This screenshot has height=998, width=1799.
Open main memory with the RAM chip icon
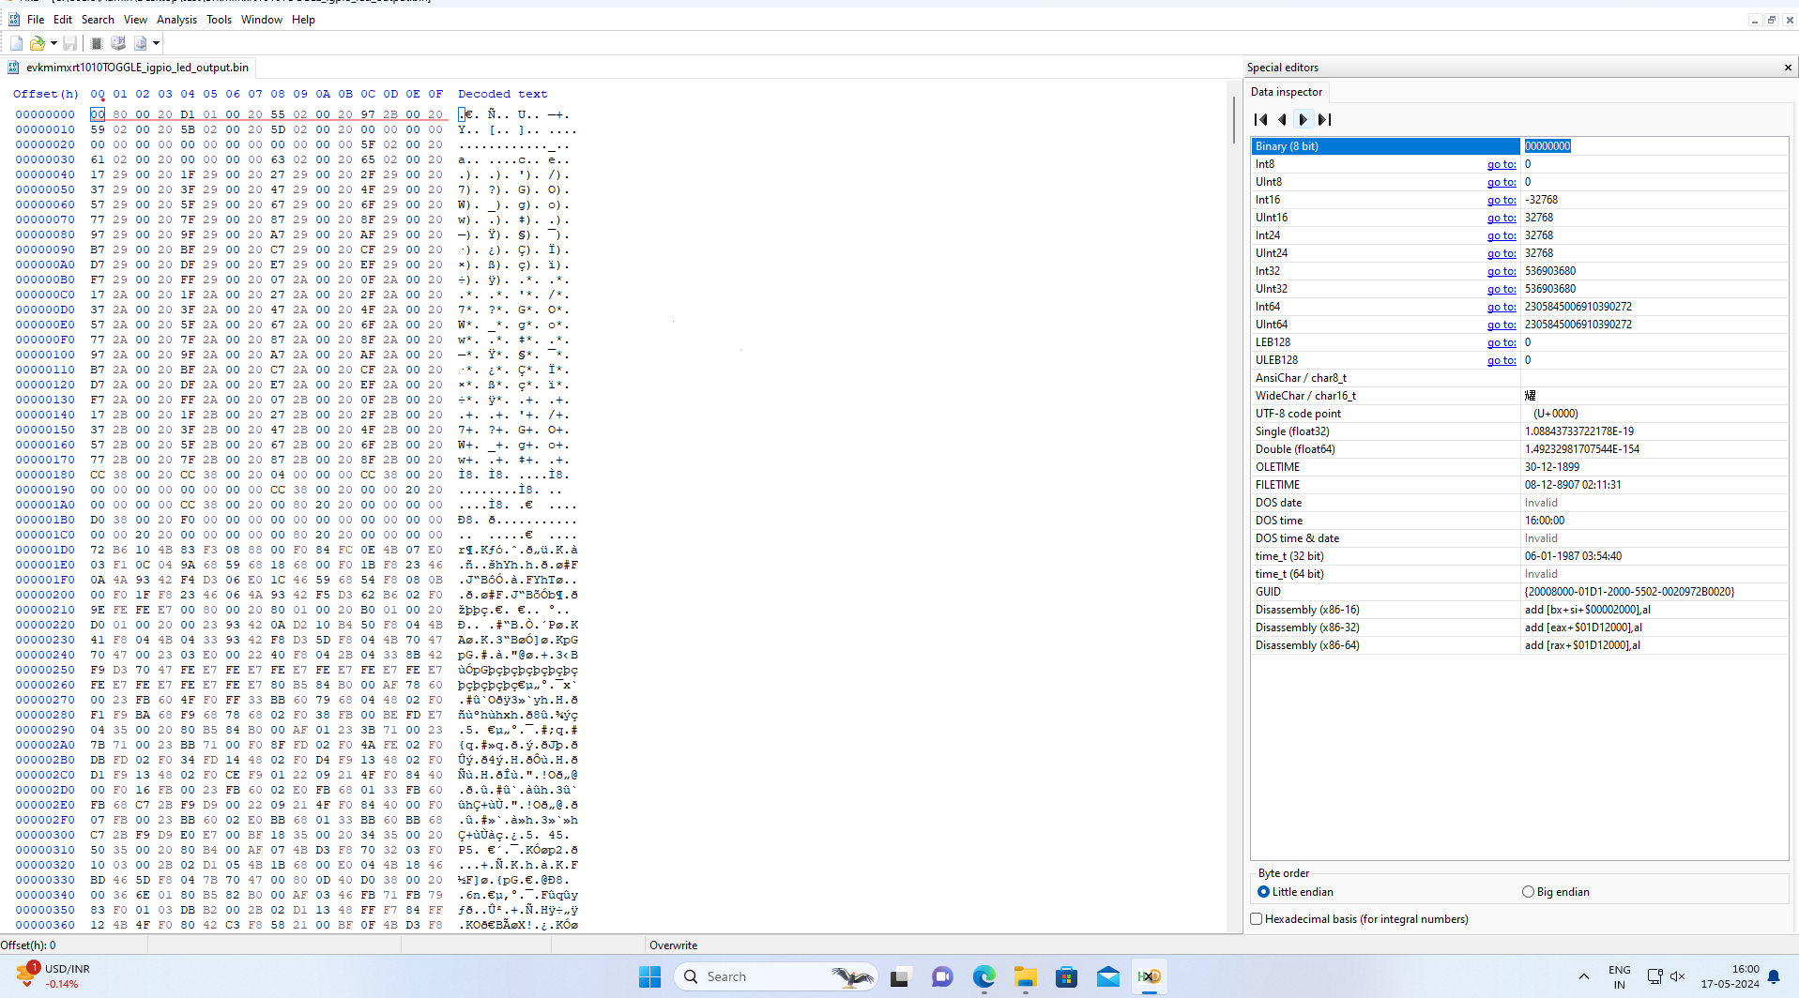95,42
